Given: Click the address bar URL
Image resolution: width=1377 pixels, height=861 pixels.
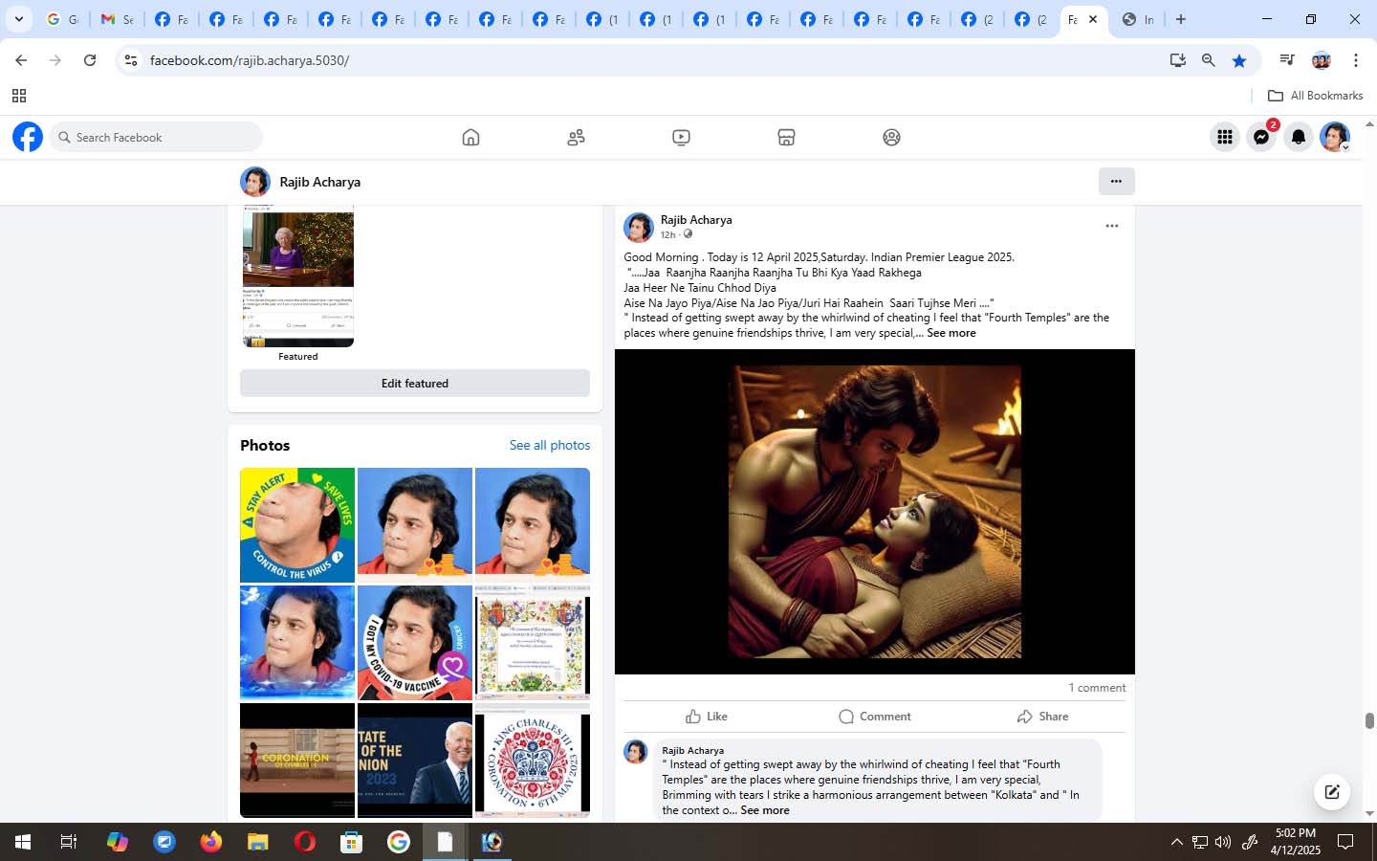Looking at the screenshot, I should click(250, 60).
